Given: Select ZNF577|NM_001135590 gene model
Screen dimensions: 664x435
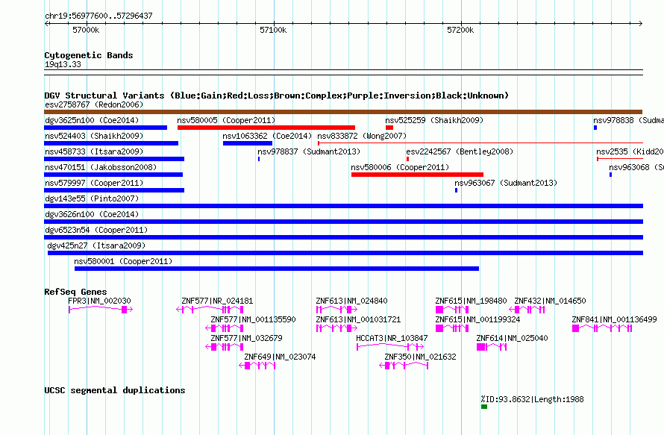Looking at the screenshot, I should [x=224, y=328].
